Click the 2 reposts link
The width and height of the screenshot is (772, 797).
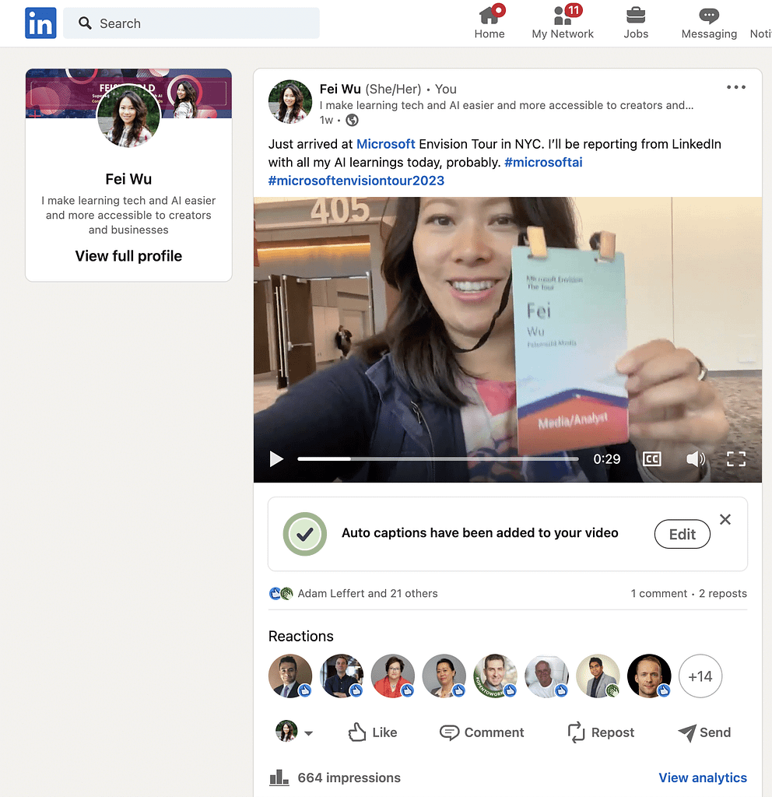coord(723,593)
